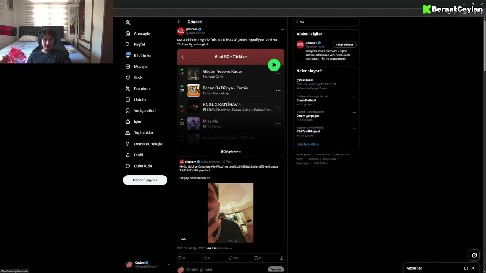Focus the Ara search box
This screenshot has height=273, width=486.
pyautogui.click(x=327, y=22)
